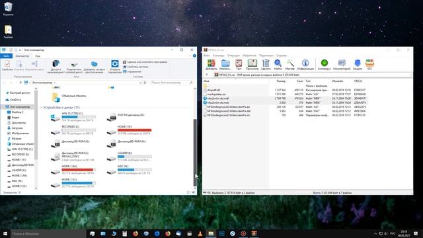Switch to the Вид tab in Explorer
This screenshot has width=423, height=238.
[x=38, y=56]
